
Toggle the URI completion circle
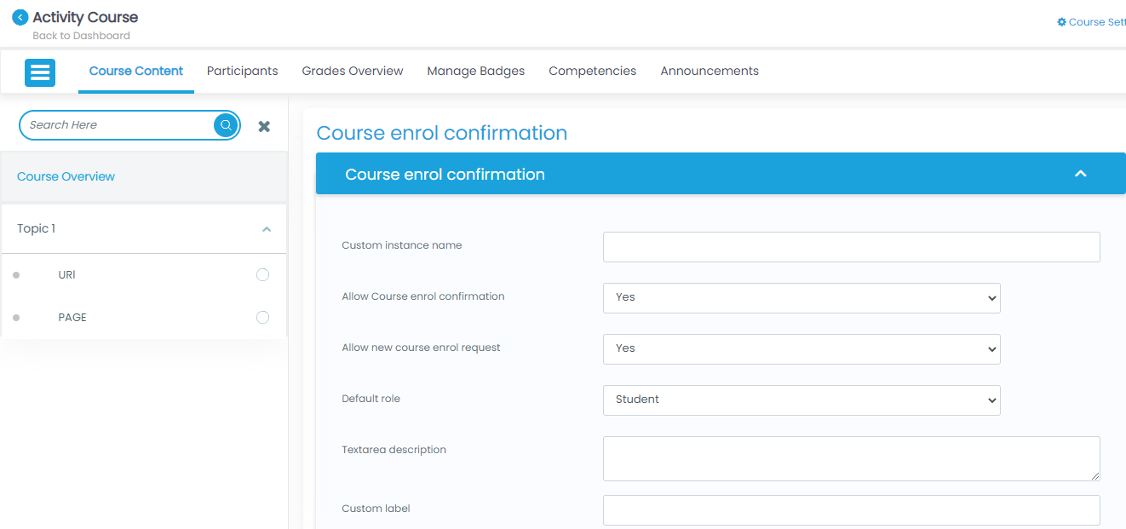click(x=262, y=275)
